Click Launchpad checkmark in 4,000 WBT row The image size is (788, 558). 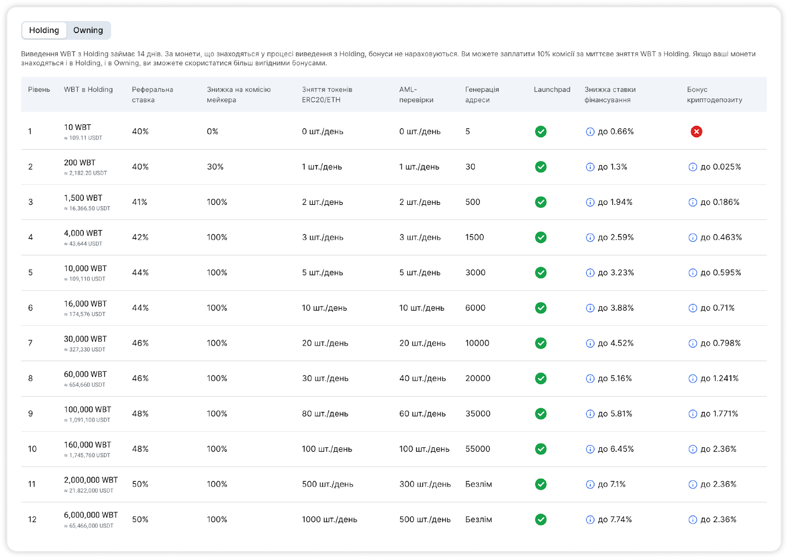coord(541,237)
